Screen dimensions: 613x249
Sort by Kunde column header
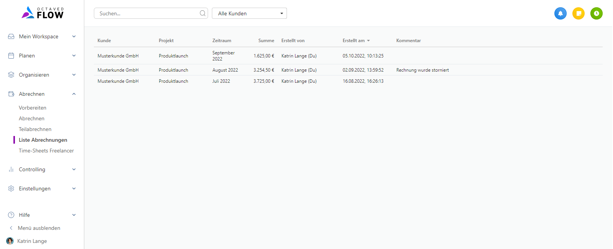[x=104, y=41]
